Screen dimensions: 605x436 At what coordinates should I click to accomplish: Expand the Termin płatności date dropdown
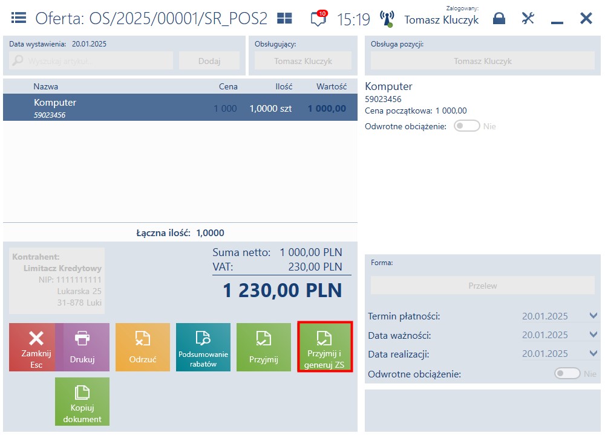click(x=594, y=315)
